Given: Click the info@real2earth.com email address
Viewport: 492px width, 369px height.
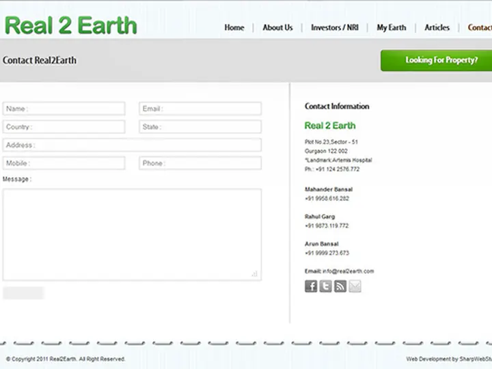Looking at the screenshot, I should [x=348, y=271].
